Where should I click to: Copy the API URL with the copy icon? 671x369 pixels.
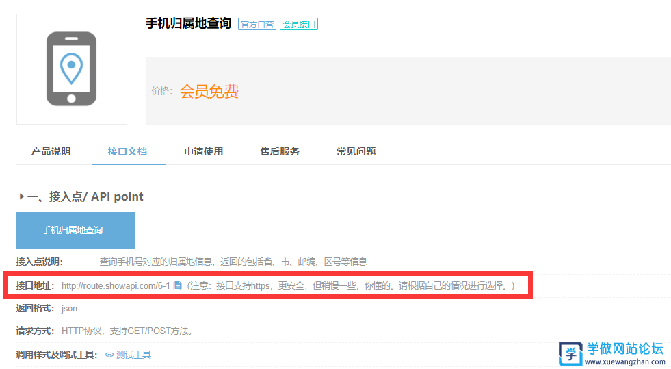(178, 285)
